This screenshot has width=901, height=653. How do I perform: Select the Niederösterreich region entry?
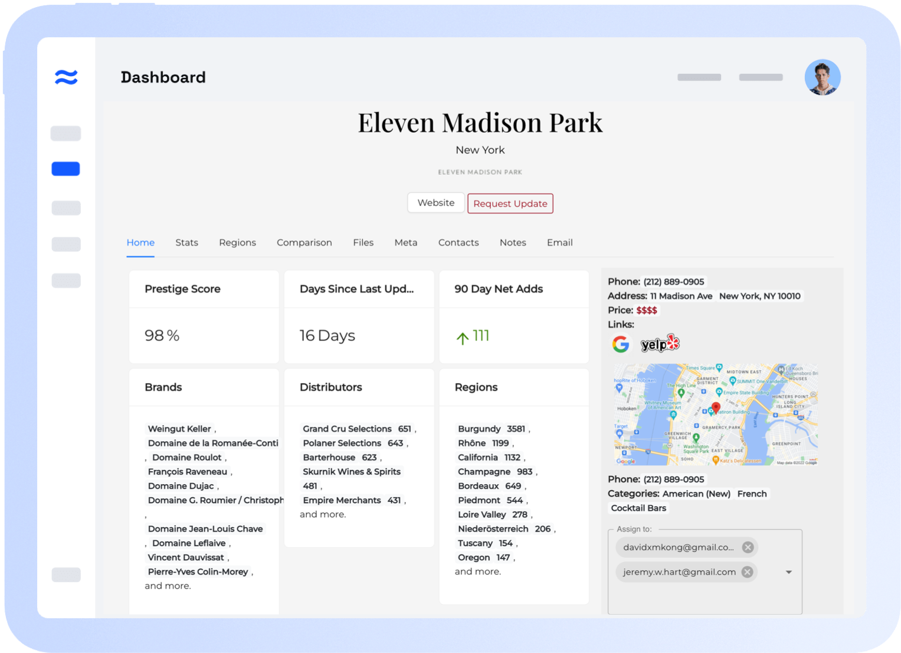coord(504,529)
